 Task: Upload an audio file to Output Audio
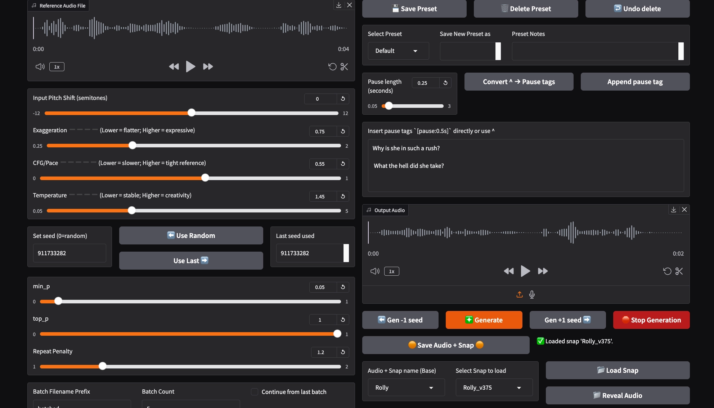pos(520,294)
